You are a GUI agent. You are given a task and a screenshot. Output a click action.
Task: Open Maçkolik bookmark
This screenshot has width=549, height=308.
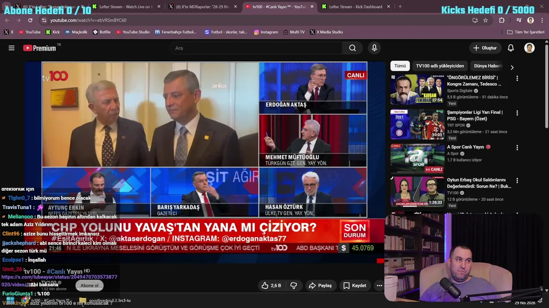pyautogui.click(x=76, y=32)
